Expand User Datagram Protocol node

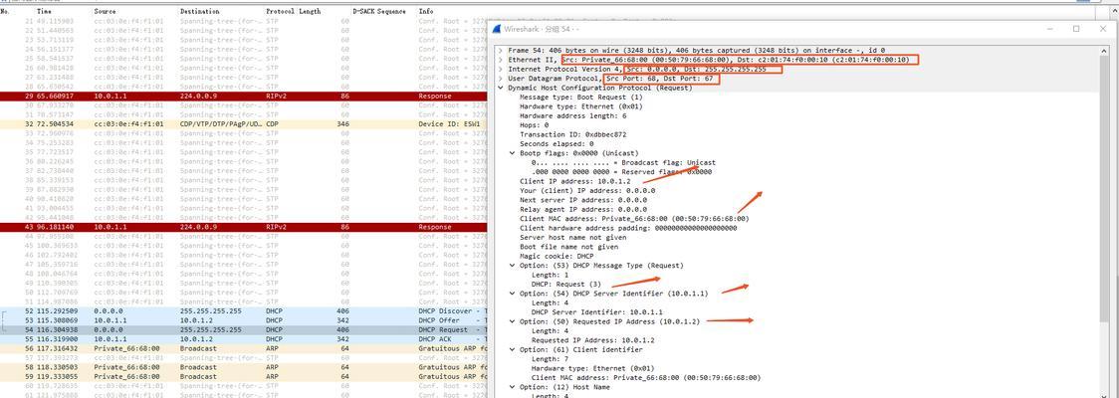click(x=501, y=79)
